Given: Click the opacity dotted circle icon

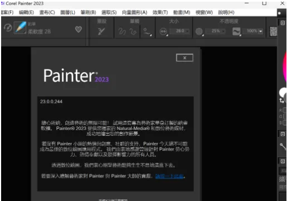Looking at the screenshot, I should [199, 31].
